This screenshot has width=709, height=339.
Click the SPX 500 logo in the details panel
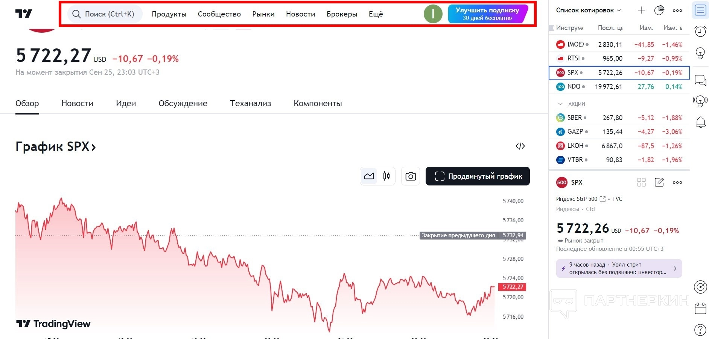pyautogui.click(x=561, y=182)
